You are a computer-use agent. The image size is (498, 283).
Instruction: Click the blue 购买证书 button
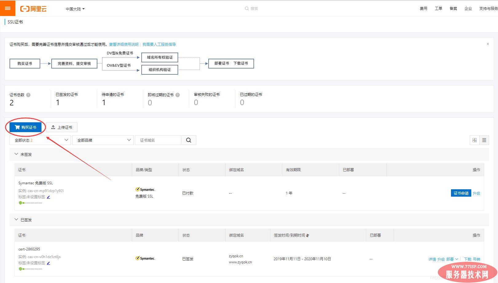coord(25,127)
